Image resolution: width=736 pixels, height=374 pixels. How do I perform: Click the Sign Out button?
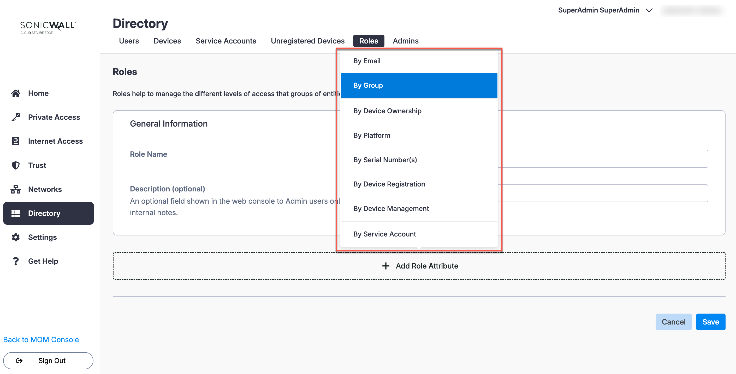(48, 361)
